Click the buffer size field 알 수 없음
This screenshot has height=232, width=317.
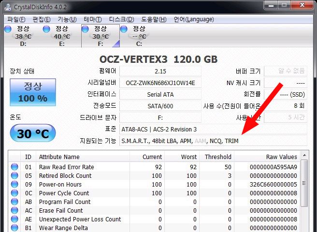[x=286, y=71]
